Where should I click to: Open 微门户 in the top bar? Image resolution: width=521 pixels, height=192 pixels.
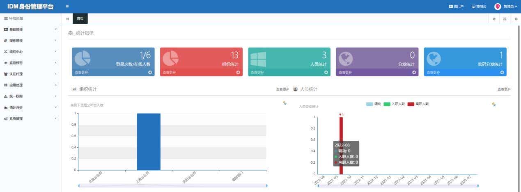tap(456, 7)
